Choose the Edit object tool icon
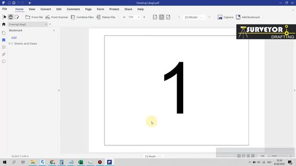The image size is (296, 166). pyautogui.click(x=17, y=17)
